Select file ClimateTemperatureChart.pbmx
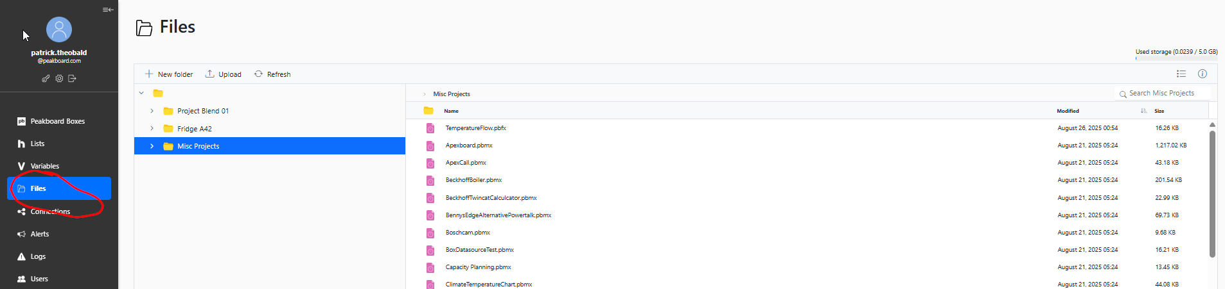The height and width of the screenshot is (289, 1225). point(489,285)
